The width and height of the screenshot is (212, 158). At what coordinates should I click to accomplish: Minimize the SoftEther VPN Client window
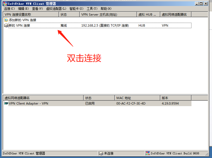tap(197, 4)
